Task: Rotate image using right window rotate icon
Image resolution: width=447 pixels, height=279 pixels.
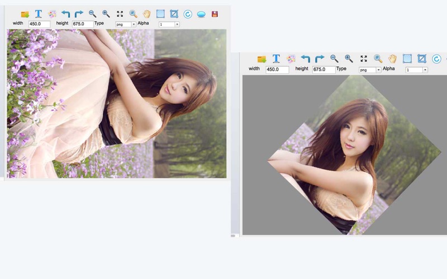Action: pyautogui.click(x=436, y=59)
